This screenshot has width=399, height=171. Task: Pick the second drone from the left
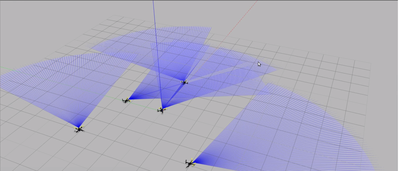coord(126,101)
